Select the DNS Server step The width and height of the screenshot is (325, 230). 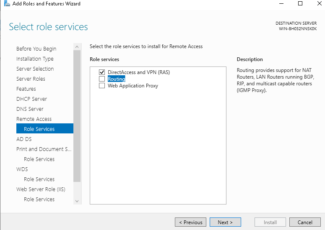tap(30, 109)
